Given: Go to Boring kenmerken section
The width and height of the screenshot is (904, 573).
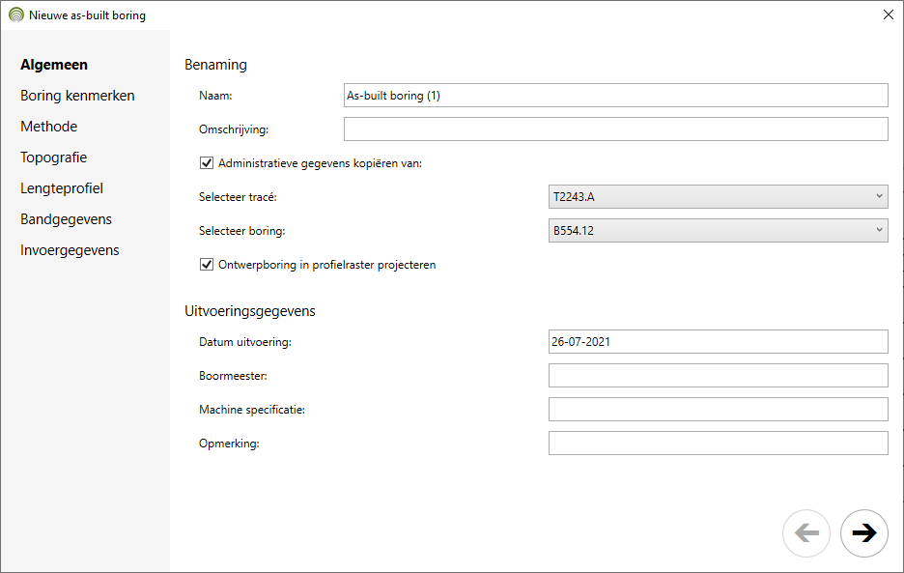Looking at the screenshot, I should click(77, 96).
